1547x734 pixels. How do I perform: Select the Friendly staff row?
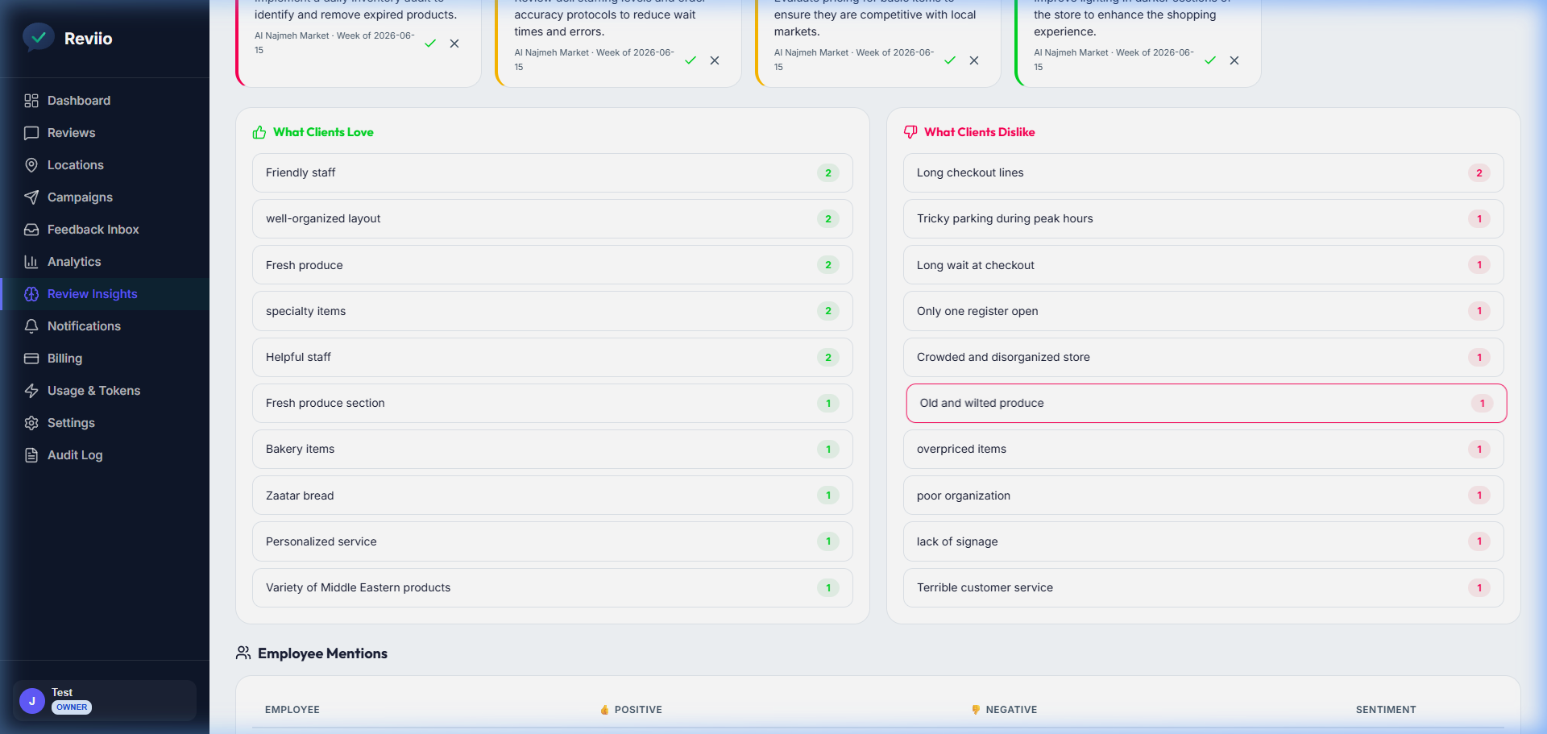click(553, 172)
